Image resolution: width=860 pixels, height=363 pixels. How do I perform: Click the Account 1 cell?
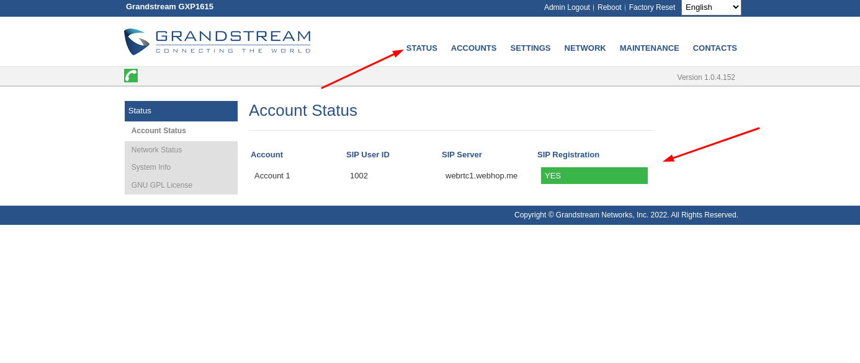click(272, 175)
